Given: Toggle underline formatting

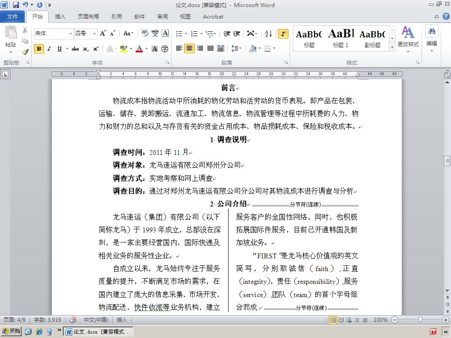Looking at the screenshot, I should pyautogui.click(x=59, y=49).
